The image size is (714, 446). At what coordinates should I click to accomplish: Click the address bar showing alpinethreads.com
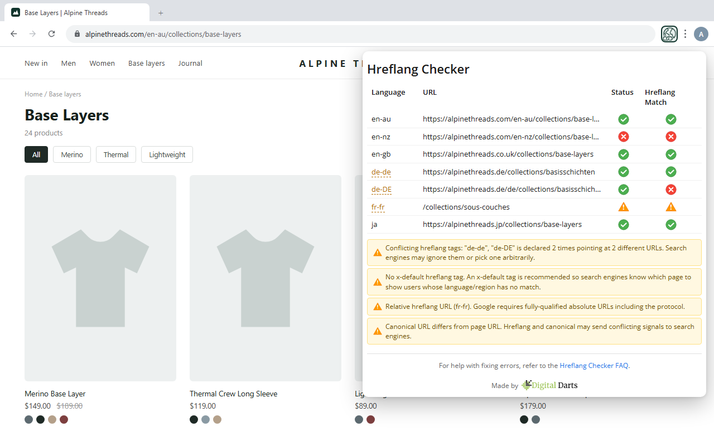point(360,34)
